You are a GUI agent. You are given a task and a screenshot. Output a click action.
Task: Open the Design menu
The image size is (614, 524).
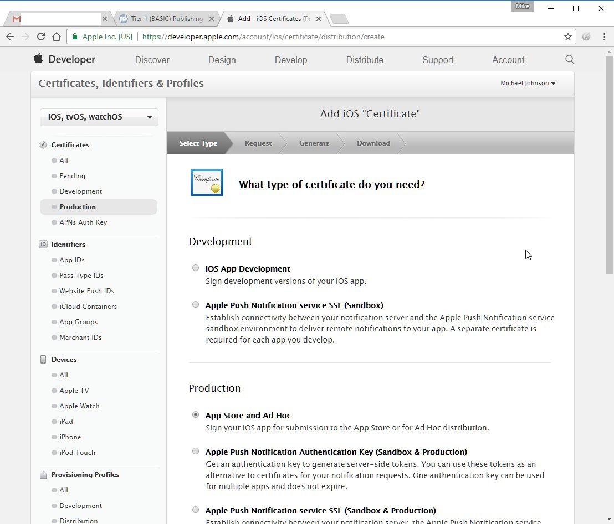(222, 60)
